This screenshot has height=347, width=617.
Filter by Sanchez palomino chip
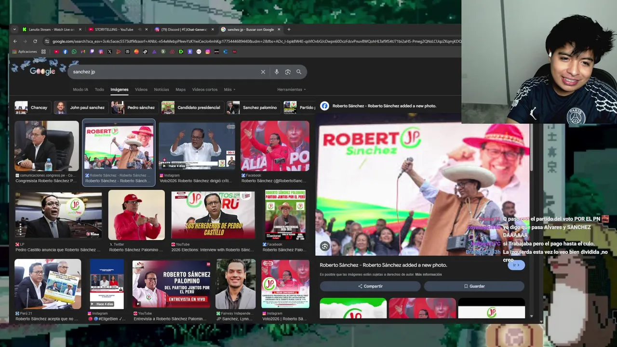pos(254,107)
